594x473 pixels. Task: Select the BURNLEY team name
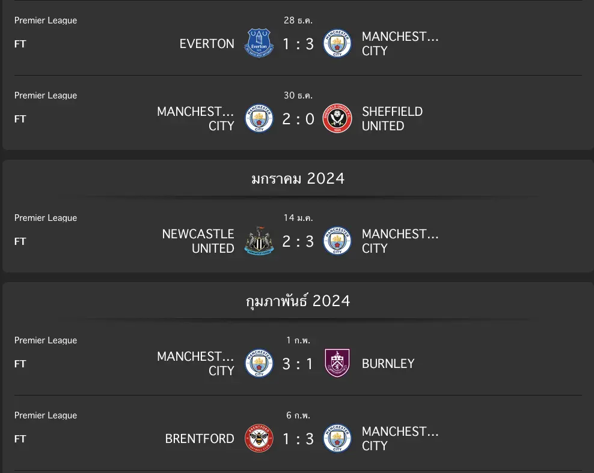coord(388,364)
